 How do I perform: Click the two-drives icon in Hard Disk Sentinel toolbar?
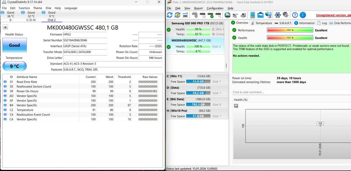click(235, 15)
